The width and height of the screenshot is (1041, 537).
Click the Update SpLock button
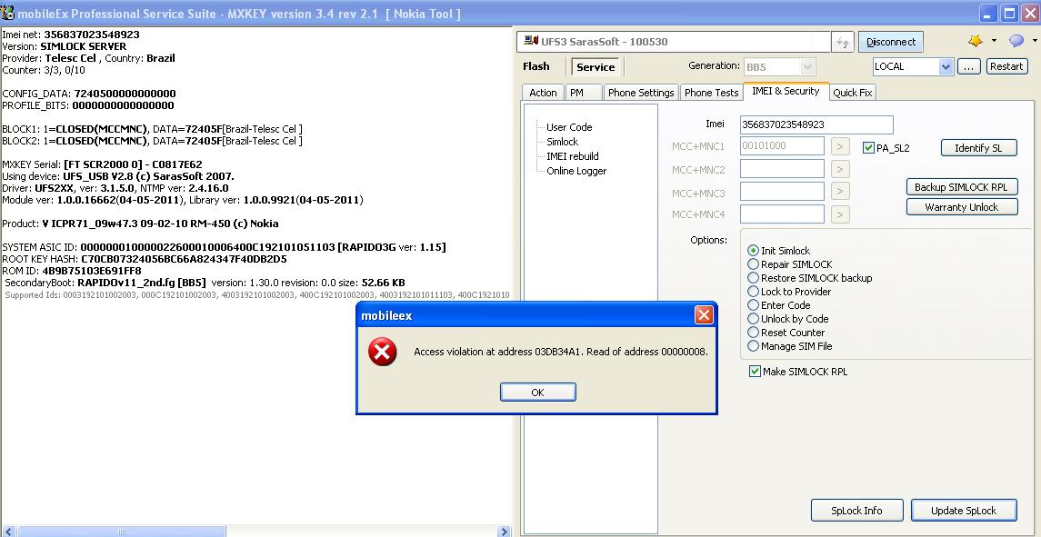[x=964, y=511]
